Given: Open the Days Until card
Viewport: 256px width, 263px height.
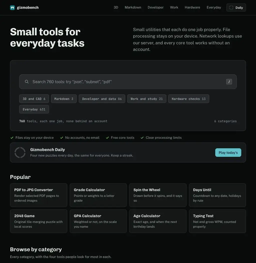Looking at the screenshot, I should (x=217, y=195).
